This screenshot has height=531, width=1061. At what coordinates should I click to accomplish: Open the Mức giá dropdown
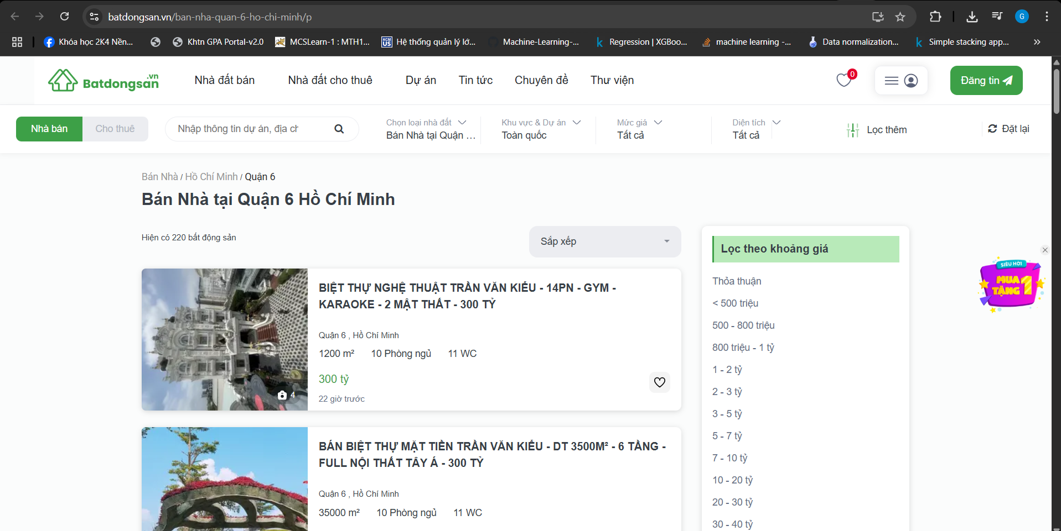pos(639,129)
